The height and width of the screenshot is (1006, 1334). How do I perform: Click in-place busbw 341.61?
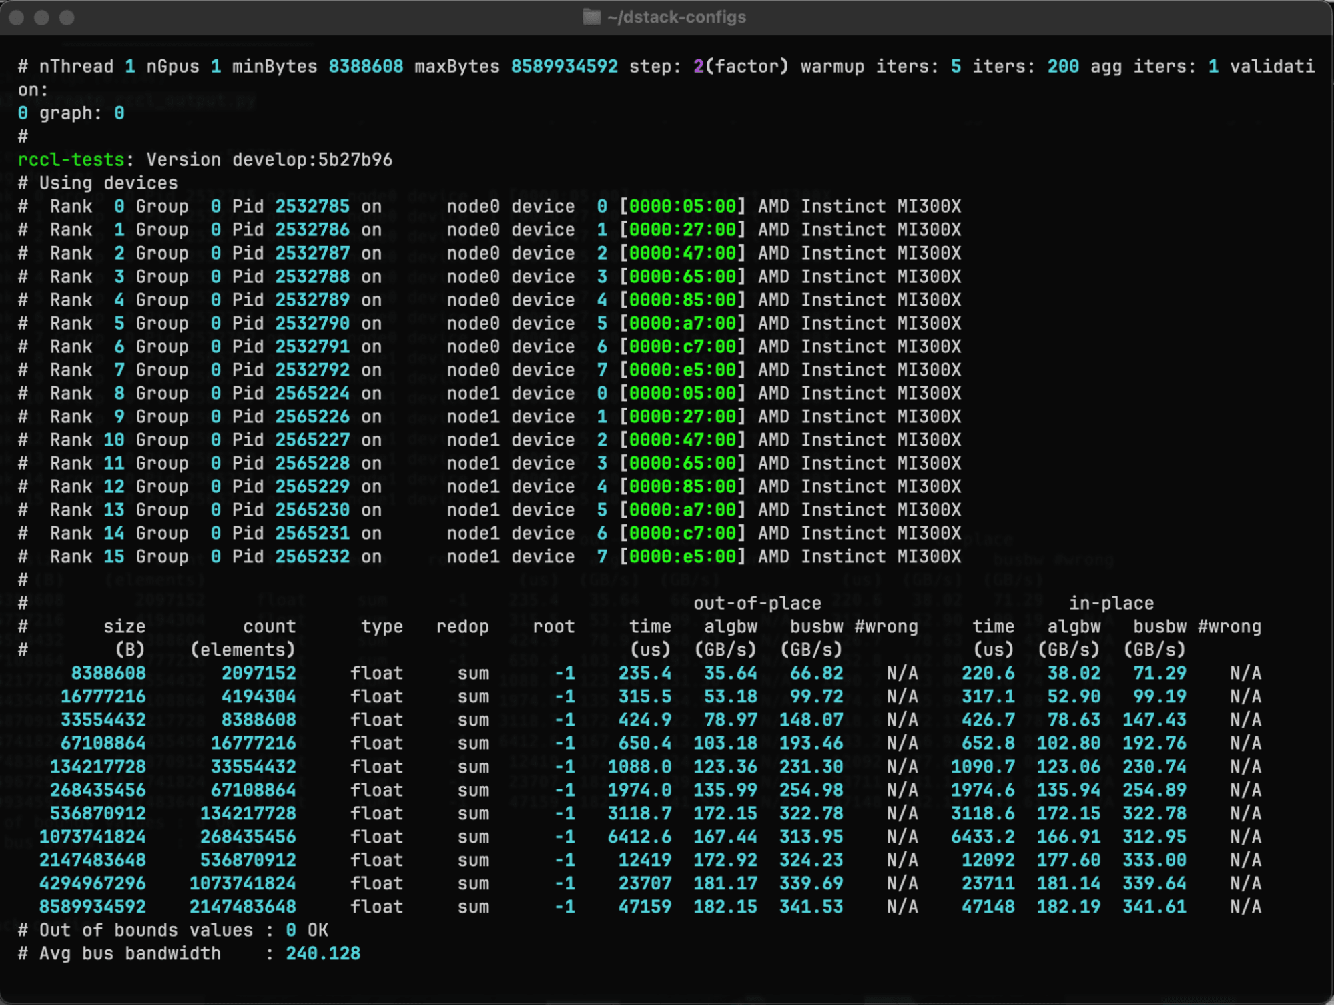point(1154,907)
